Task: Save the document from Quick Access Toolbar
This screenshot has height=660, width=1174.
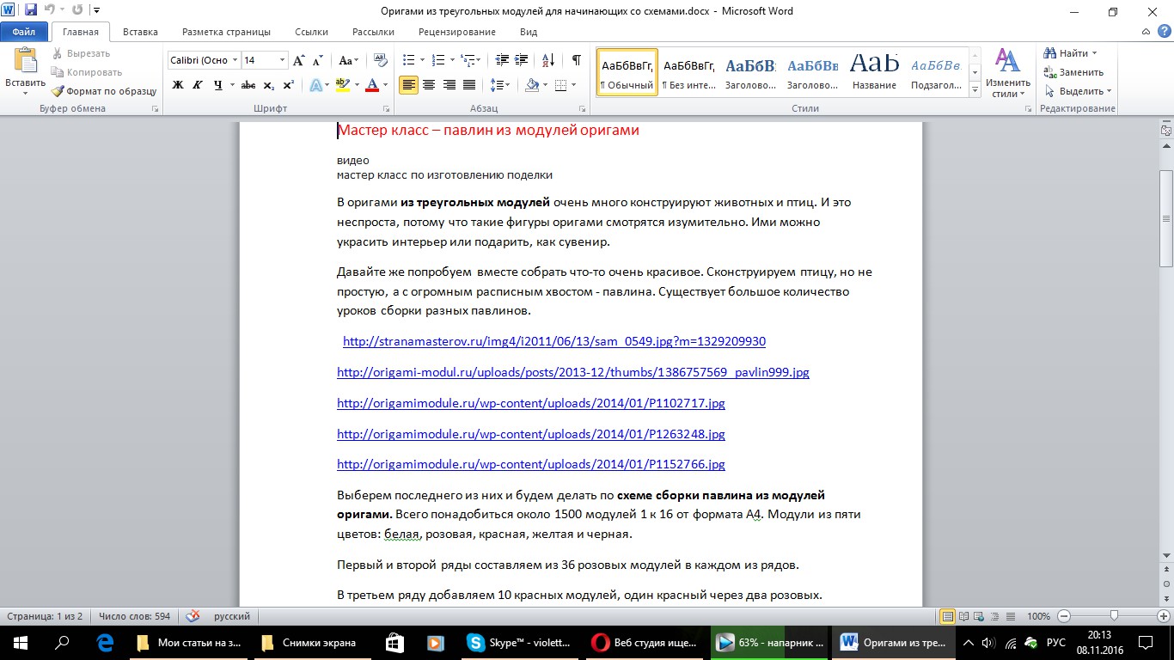Action: coord(31,11)
